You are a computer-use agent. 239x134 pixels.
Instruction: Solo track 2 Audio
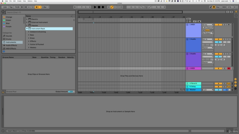click(x=225, y=39)
